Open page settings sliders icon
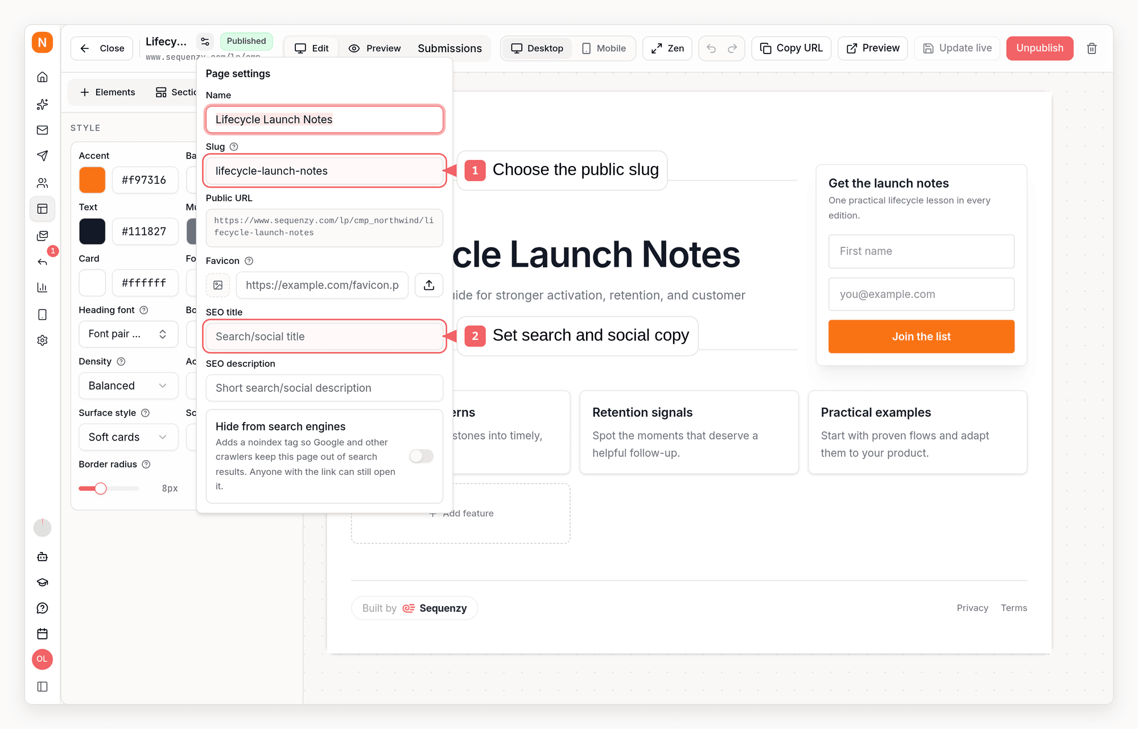Image resolution: width=1138 pixels, height=729 pixels. tap(205, 42)
